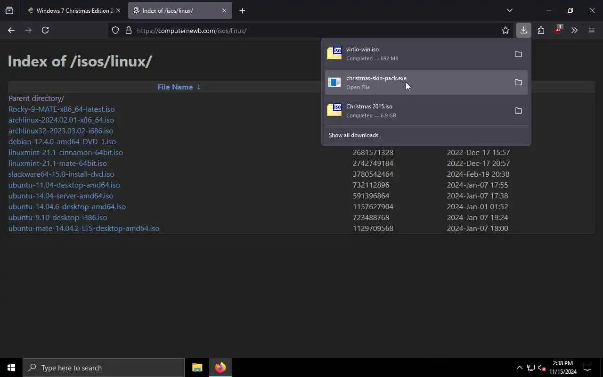Click the virtio-win.iso file icon
603x377 pixels.
pyautogui.click(x=334, y=53)
